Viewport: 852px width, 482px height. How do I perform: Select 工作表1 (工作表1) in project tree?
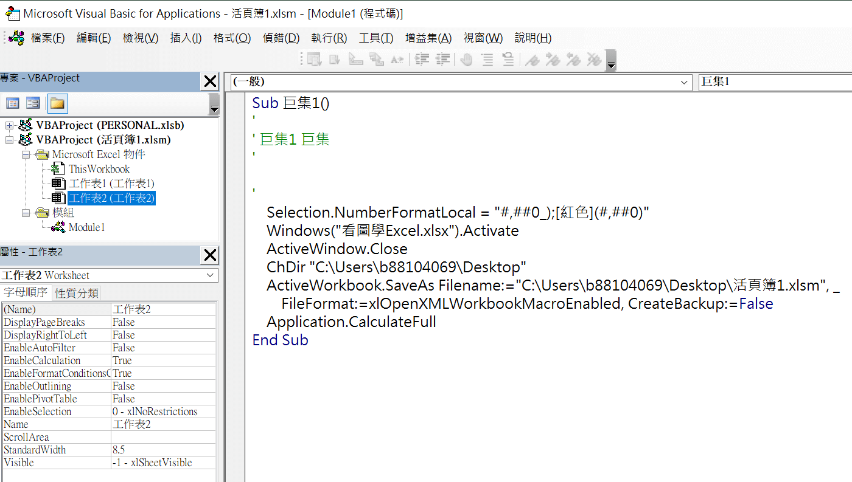tap(112, 184)
